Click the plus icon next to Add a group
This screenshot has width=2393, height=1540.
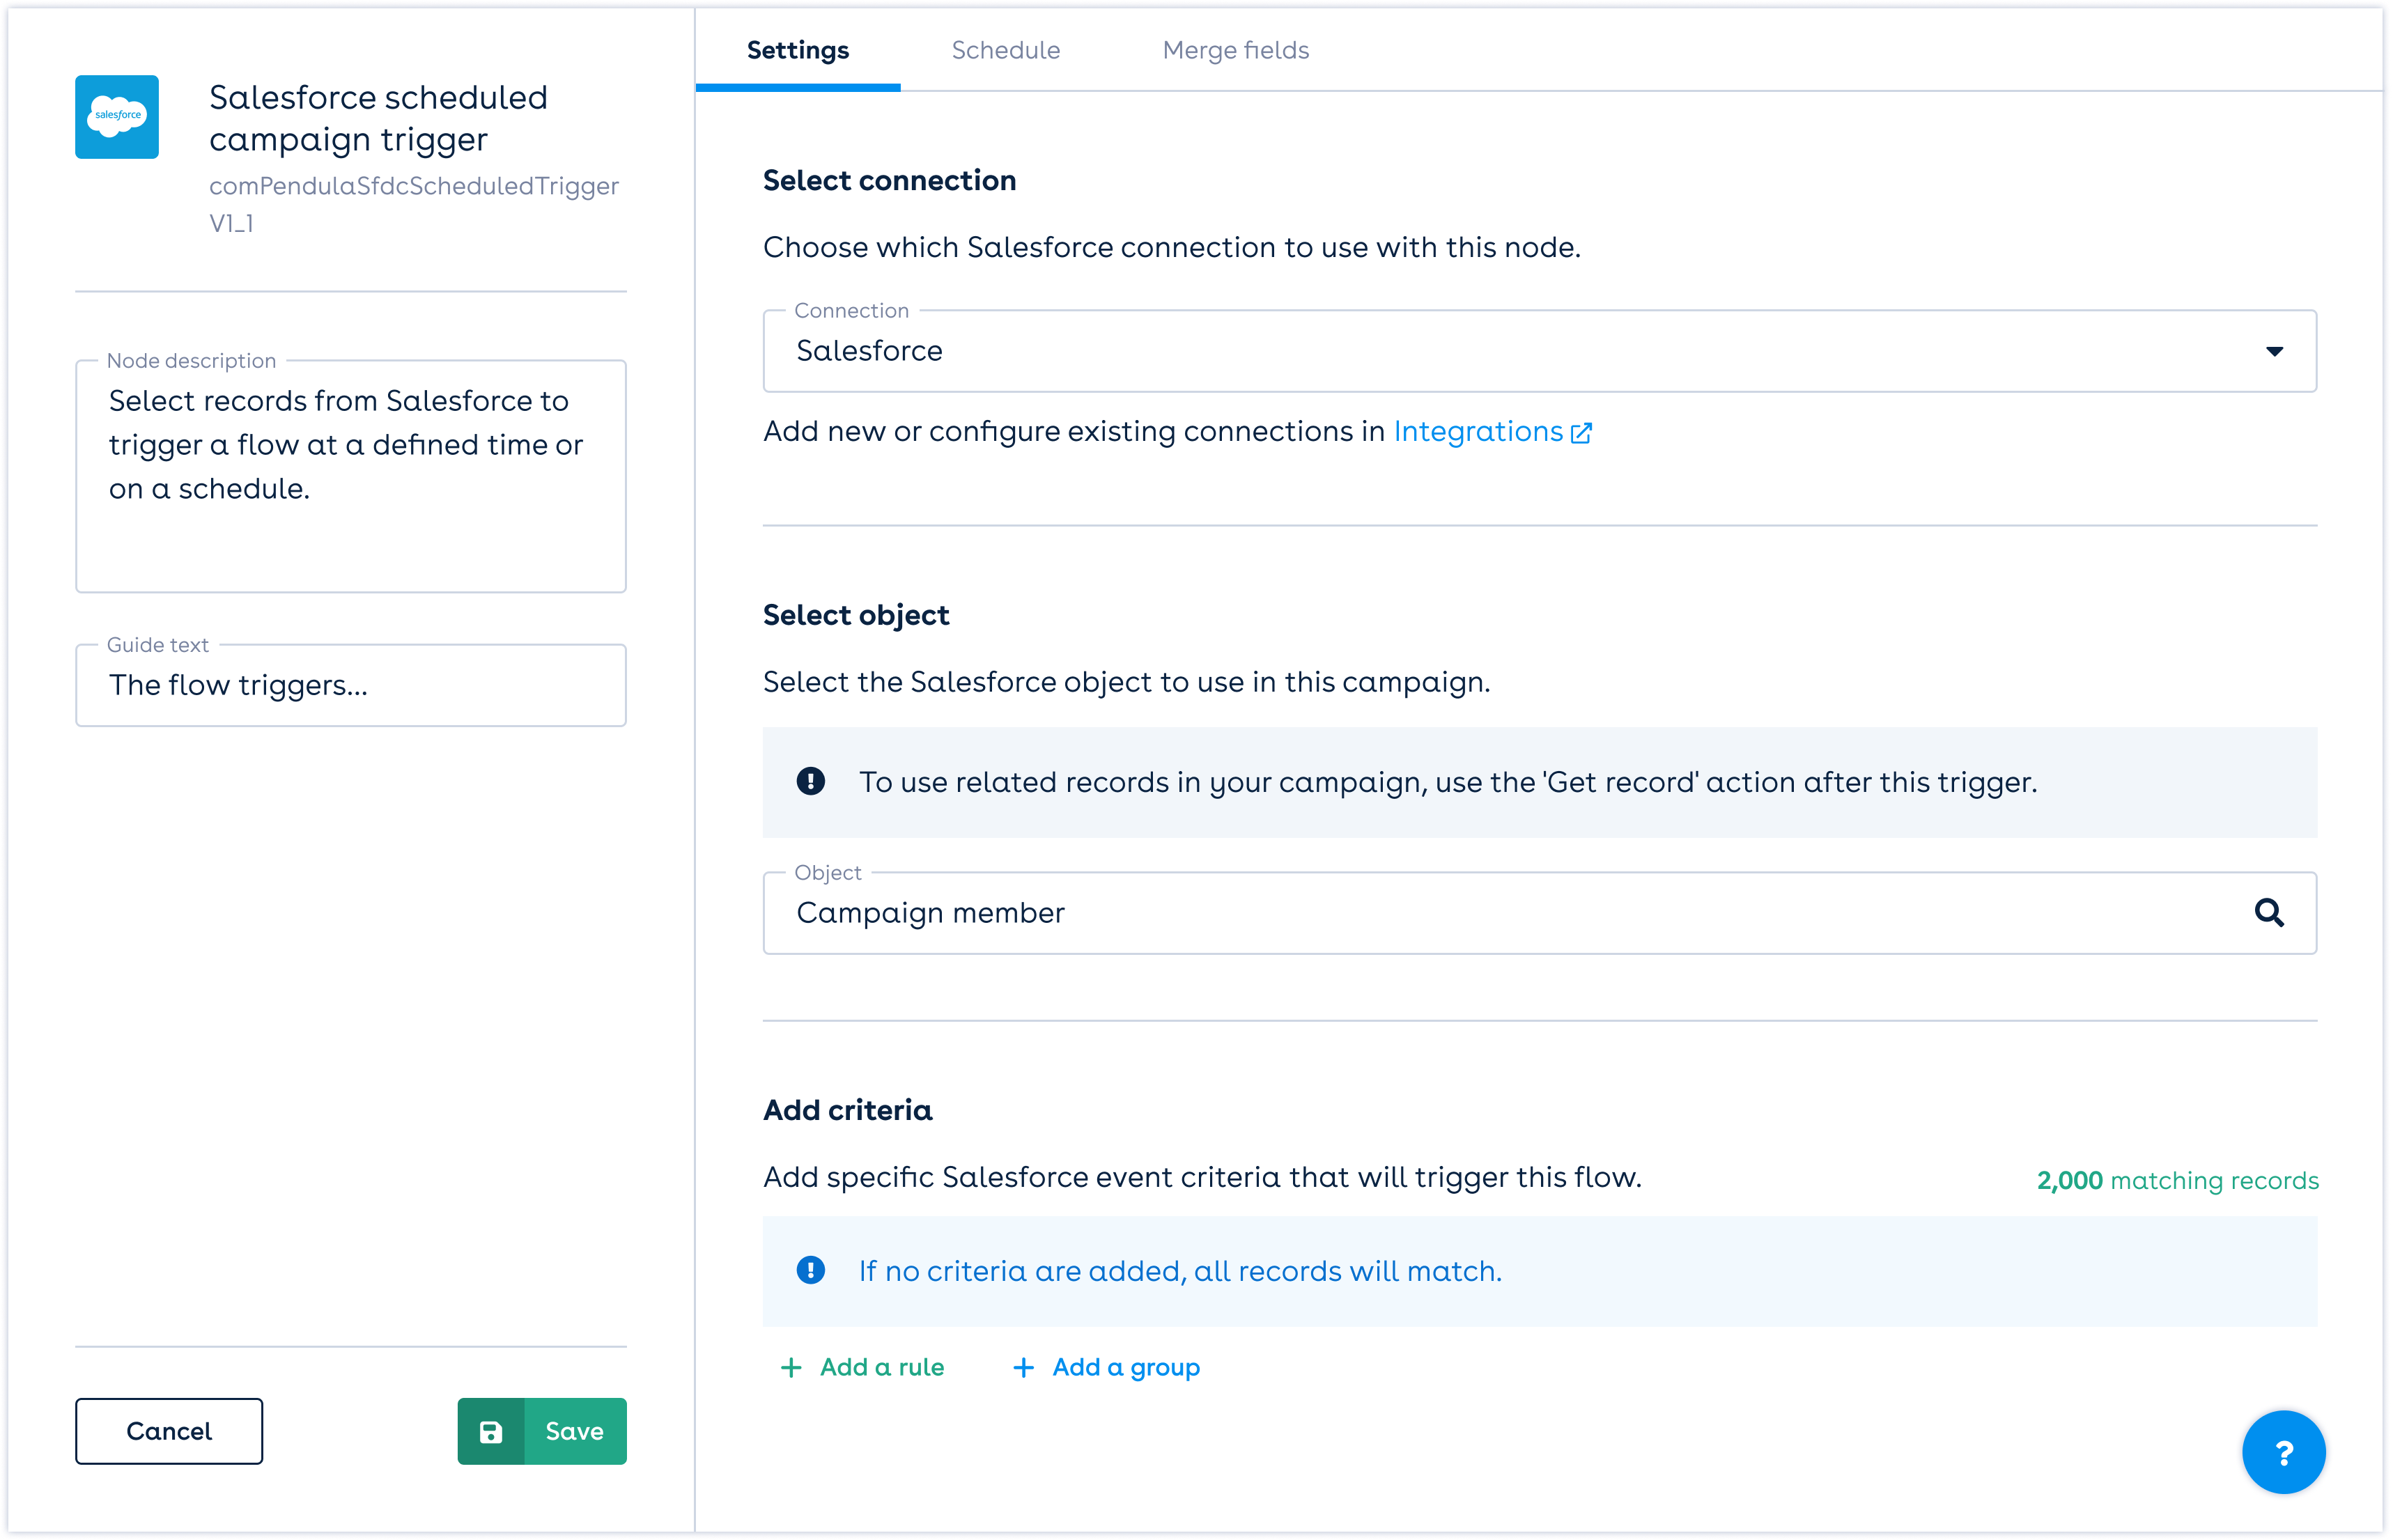(1023, 1367)
